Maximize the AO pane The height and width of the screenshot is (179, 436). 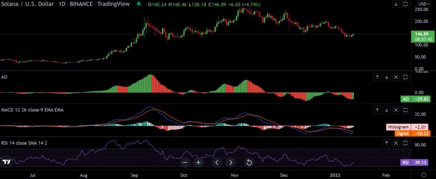406,77
